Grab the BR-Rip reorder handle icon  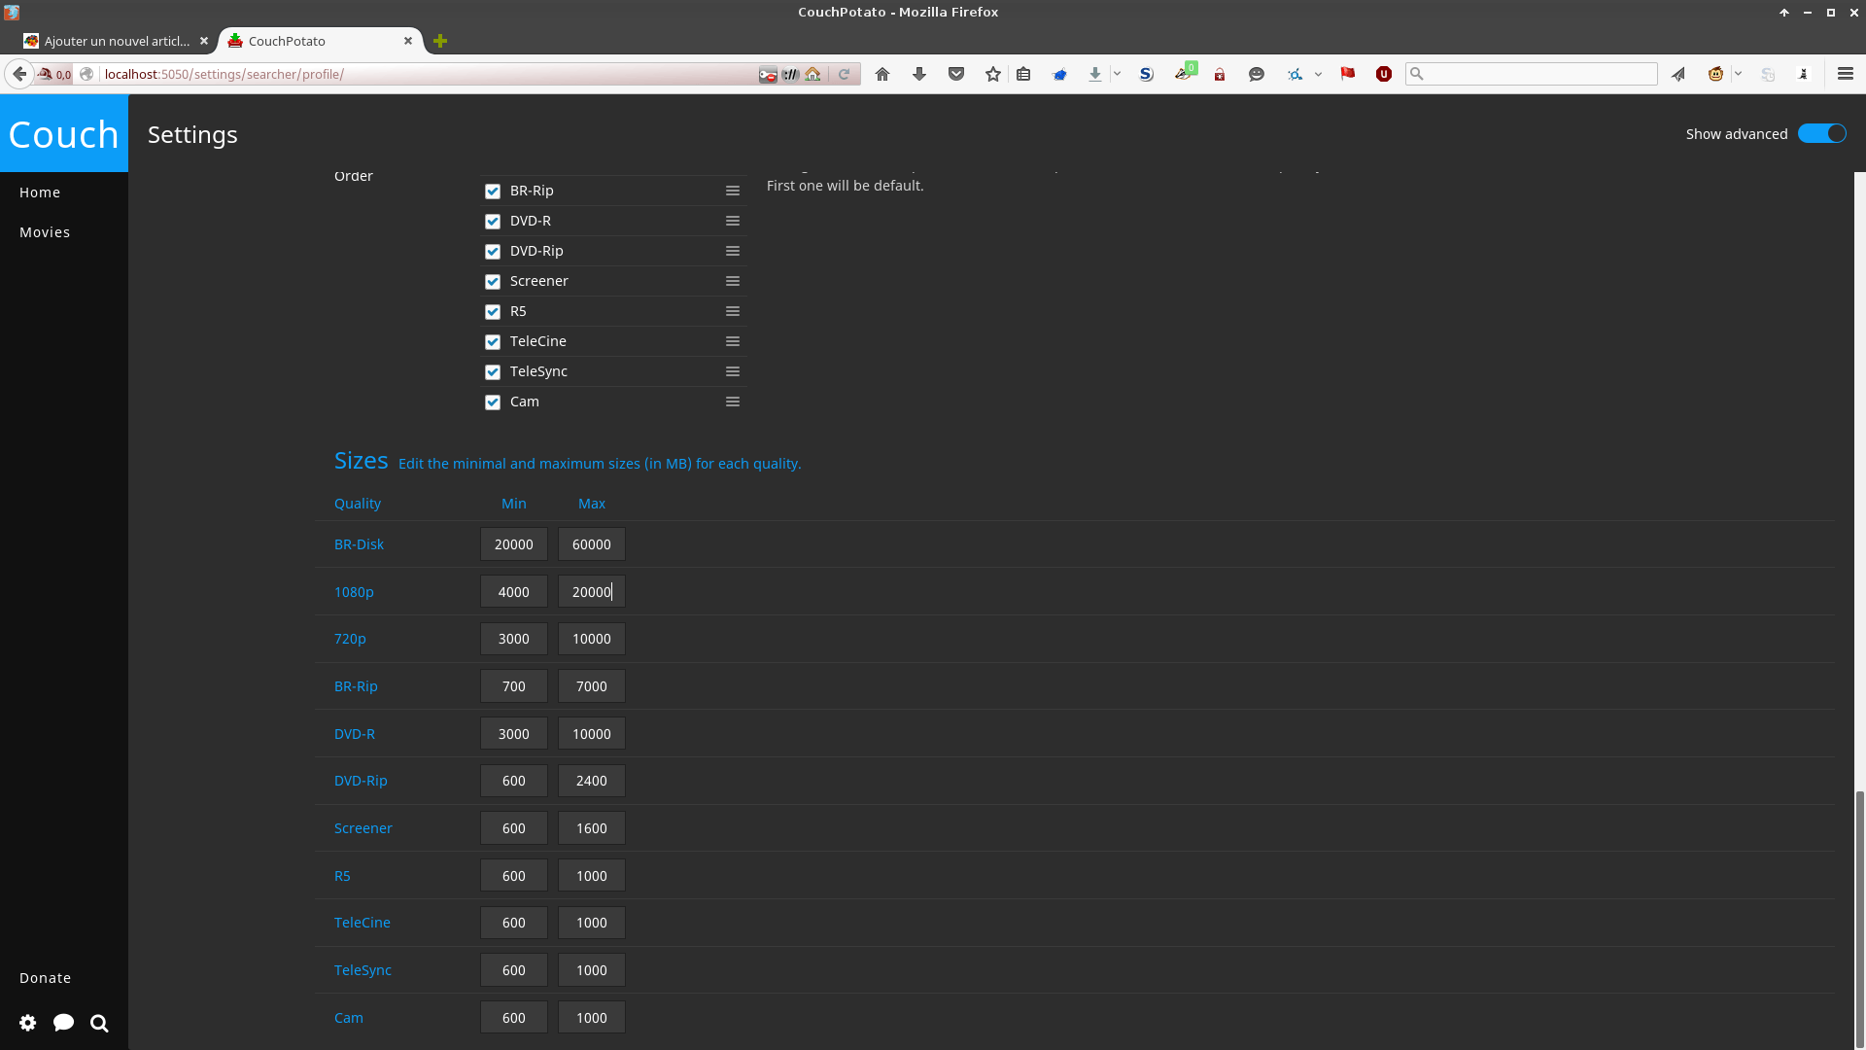(x=733, y=192)
